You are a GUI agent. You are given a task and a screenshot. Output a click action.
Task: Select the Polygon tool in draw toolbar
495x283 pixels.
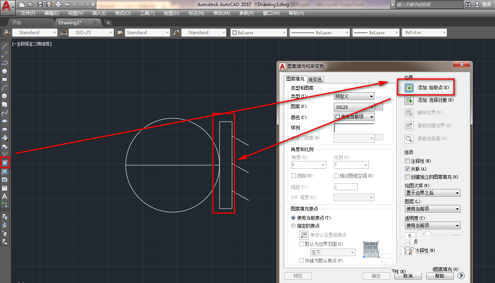click(5, 71)
